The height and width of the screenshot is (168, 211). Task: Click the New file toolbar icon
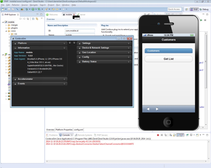click(3, 9)
